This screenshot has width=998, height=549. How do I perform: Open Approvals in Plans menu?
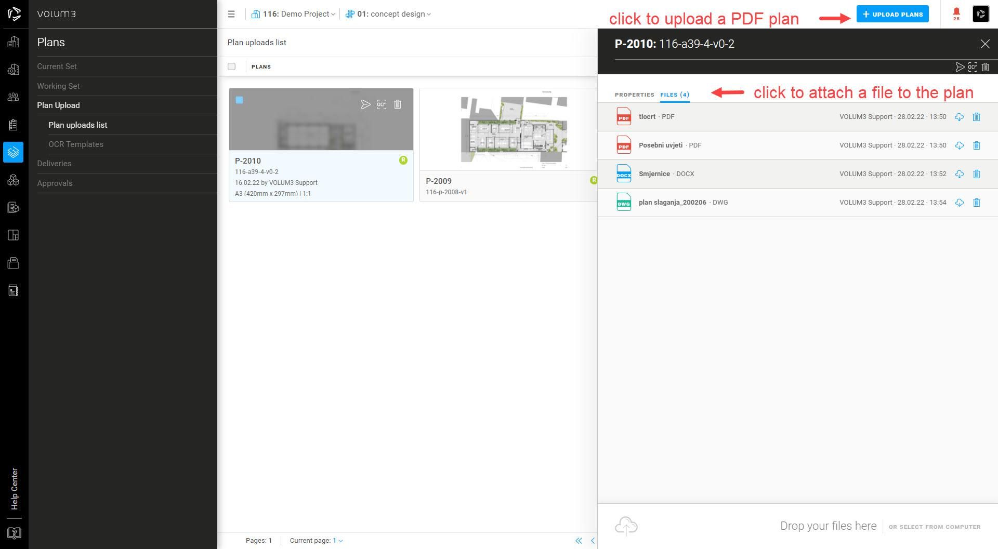point(55,183)
